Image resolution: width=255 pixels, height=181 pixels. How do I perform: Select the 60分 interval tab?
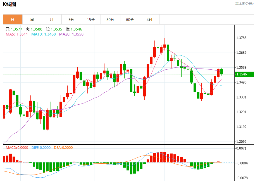(130, 20)
